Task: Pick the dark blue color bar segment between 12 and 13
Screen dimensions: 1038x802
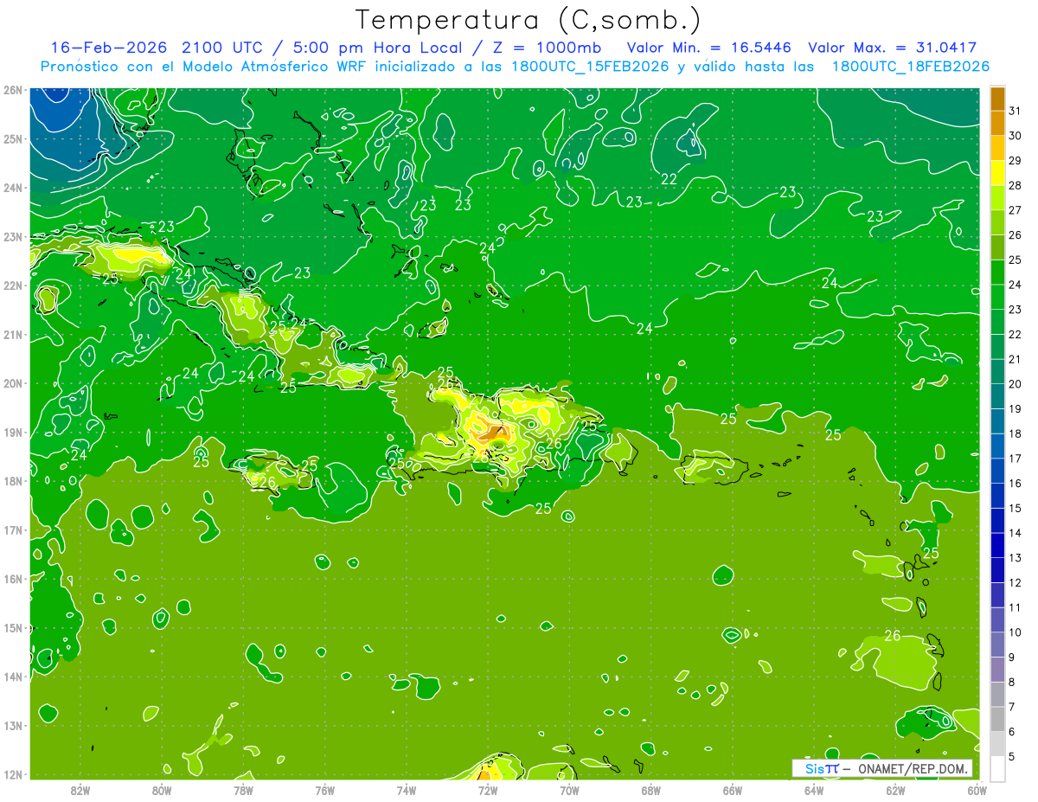Action: (x=997, y=570)
